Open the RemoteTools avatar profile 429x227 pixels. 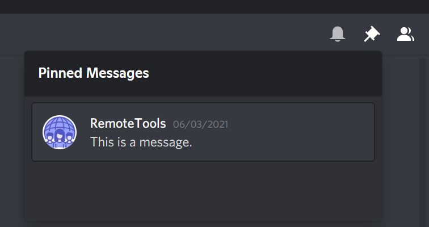(60, 132)
